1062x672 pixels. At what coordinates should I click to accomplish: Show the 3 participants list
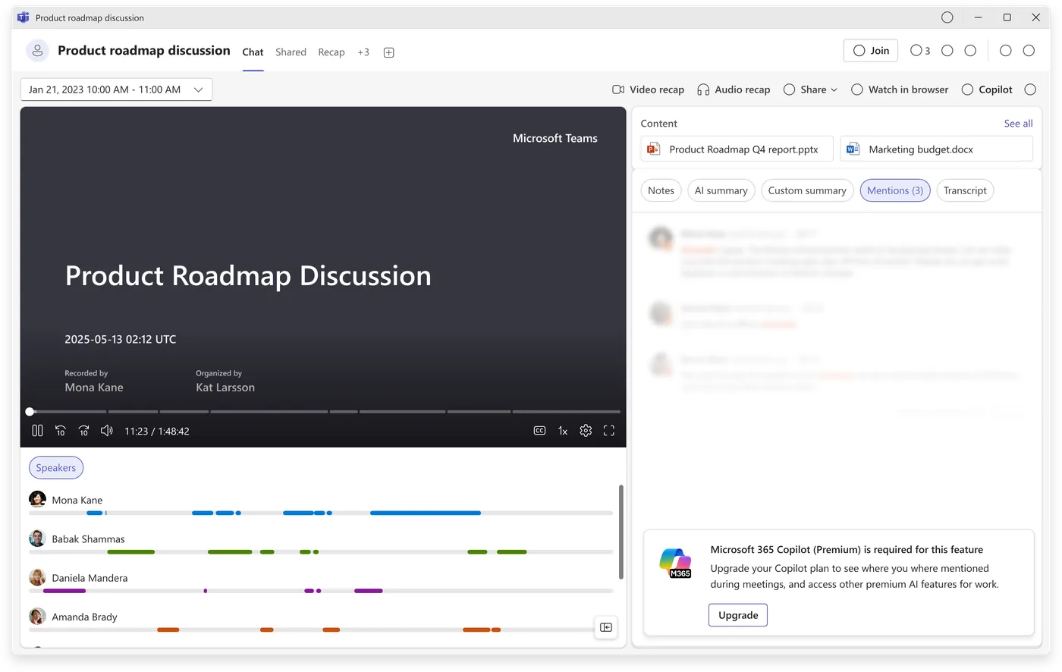[x=920, y=51]
